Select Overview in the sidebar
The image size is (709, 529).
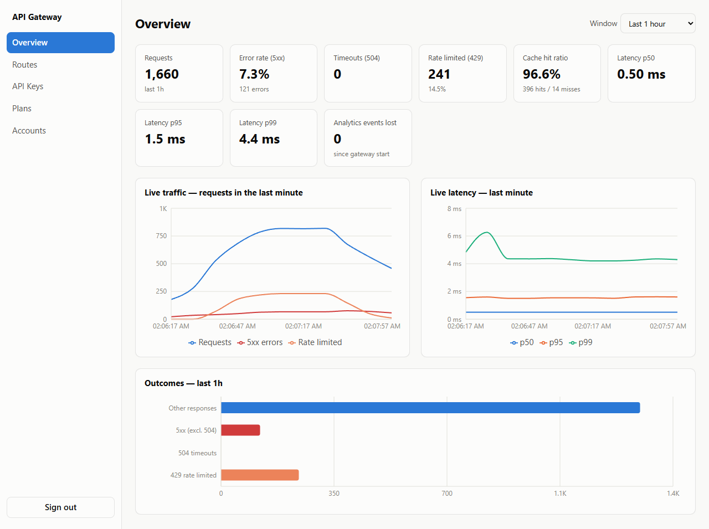coord(60,43)
